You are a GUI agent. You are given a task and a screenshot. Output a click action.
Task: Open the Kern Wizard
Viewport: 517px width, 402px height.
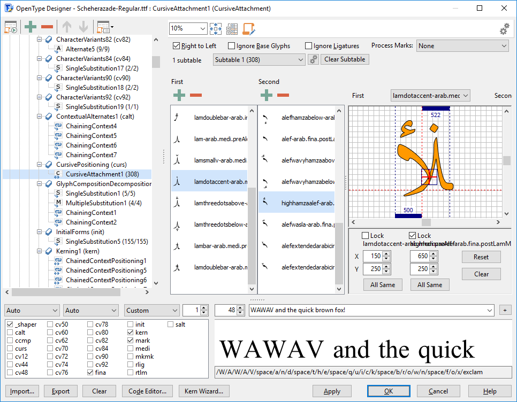[204, 391]
